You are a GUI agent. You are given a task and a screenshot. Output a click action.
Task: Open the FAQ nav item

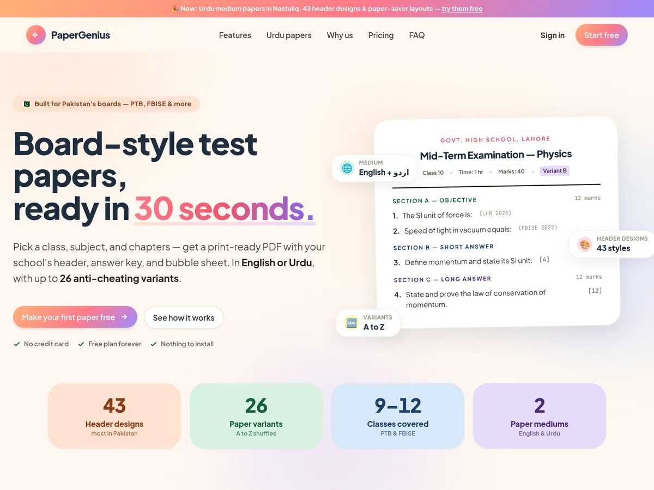point(417,35)
